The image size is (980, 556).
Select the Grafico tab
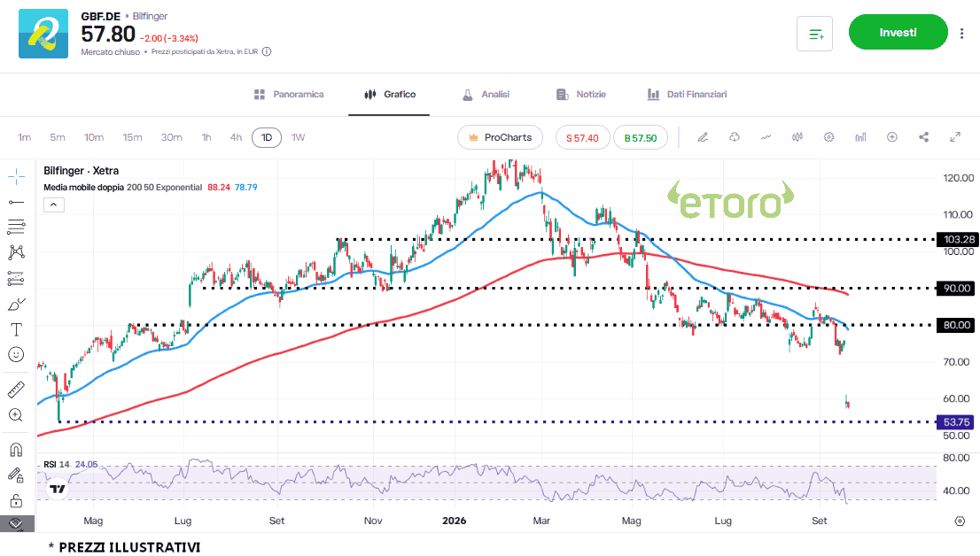click(389, 95)
